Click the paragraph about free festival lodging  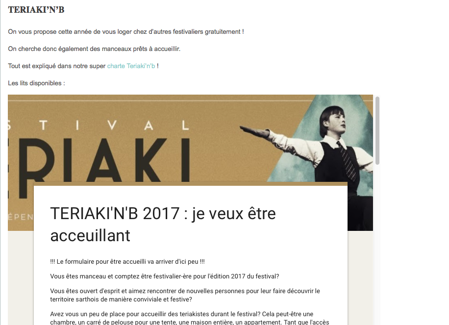pos(126,32)
